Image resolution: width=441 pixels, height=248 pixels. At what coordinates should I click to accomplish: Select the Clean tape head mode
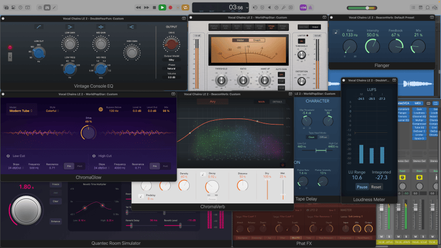[311, 137]
